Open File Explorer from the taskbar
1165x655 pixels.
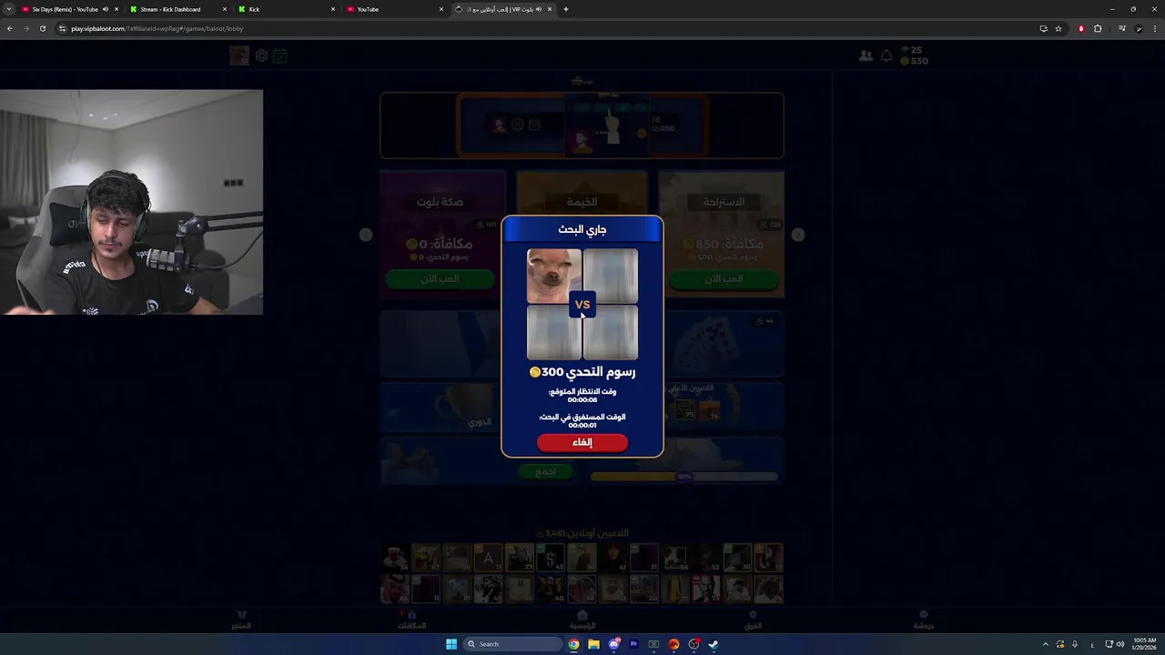[593, 644]
